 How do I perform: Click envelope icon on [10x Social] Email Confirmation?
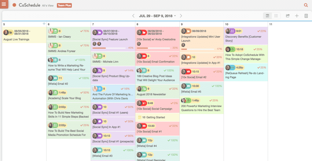point(144,56)
